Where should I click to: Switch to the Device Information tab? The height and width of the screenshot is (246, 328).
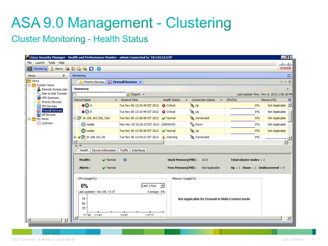(104, 150)
